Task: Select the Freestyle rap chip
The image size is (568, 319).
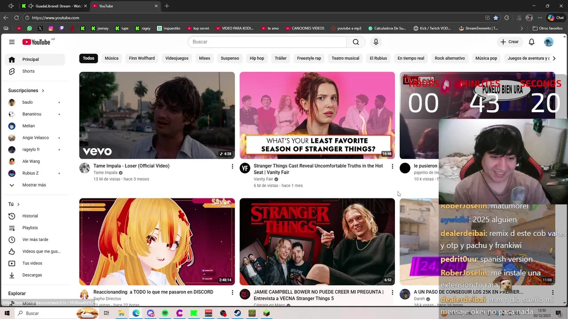Action: point(309,58)
